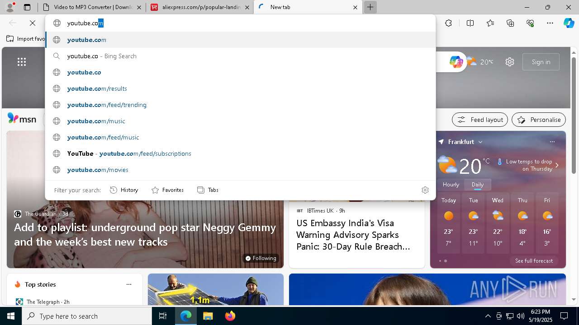This screenshot has width=579, height=325.
Task: Select Daily weather forecast tab
Action: (x=478, y=185)
